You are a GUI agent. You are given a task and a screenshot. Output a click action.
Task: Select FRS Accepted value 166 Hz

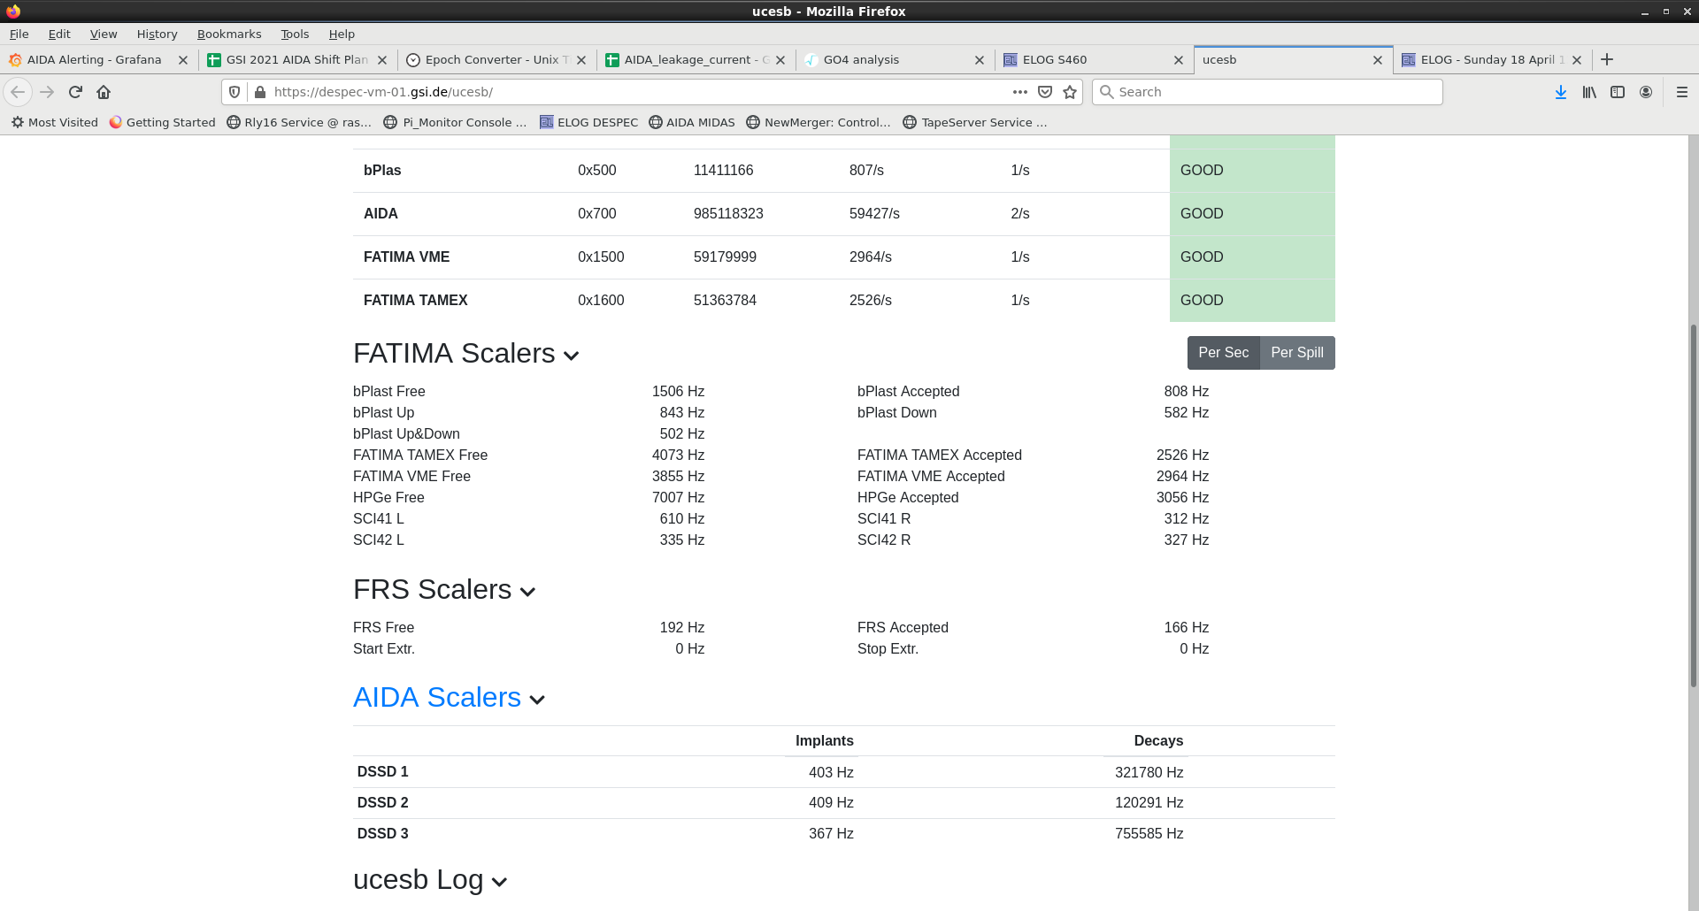1186,628
